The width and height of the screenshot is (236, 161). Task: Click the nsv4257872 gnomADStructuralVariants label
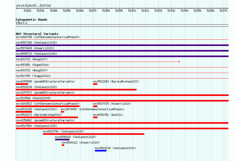coord(45,93)
